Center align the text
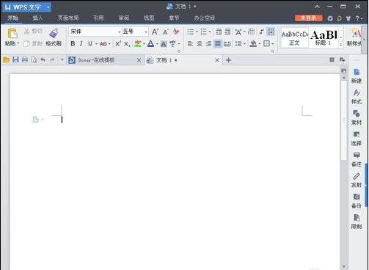369x270 pixels. tap(200, 44)
